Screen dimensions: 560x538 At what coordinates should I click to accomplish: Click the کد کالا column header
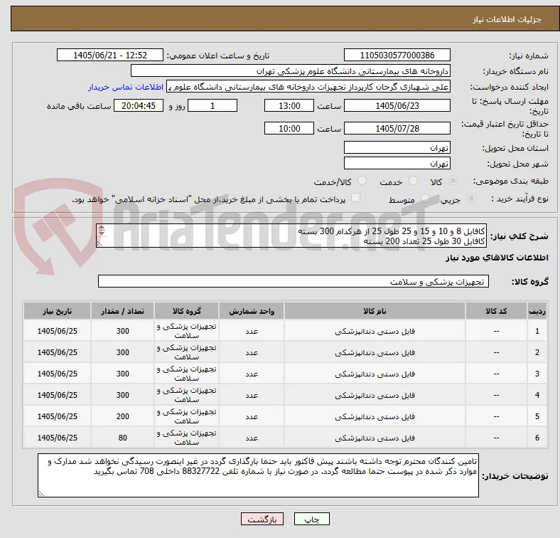[496, 311]
